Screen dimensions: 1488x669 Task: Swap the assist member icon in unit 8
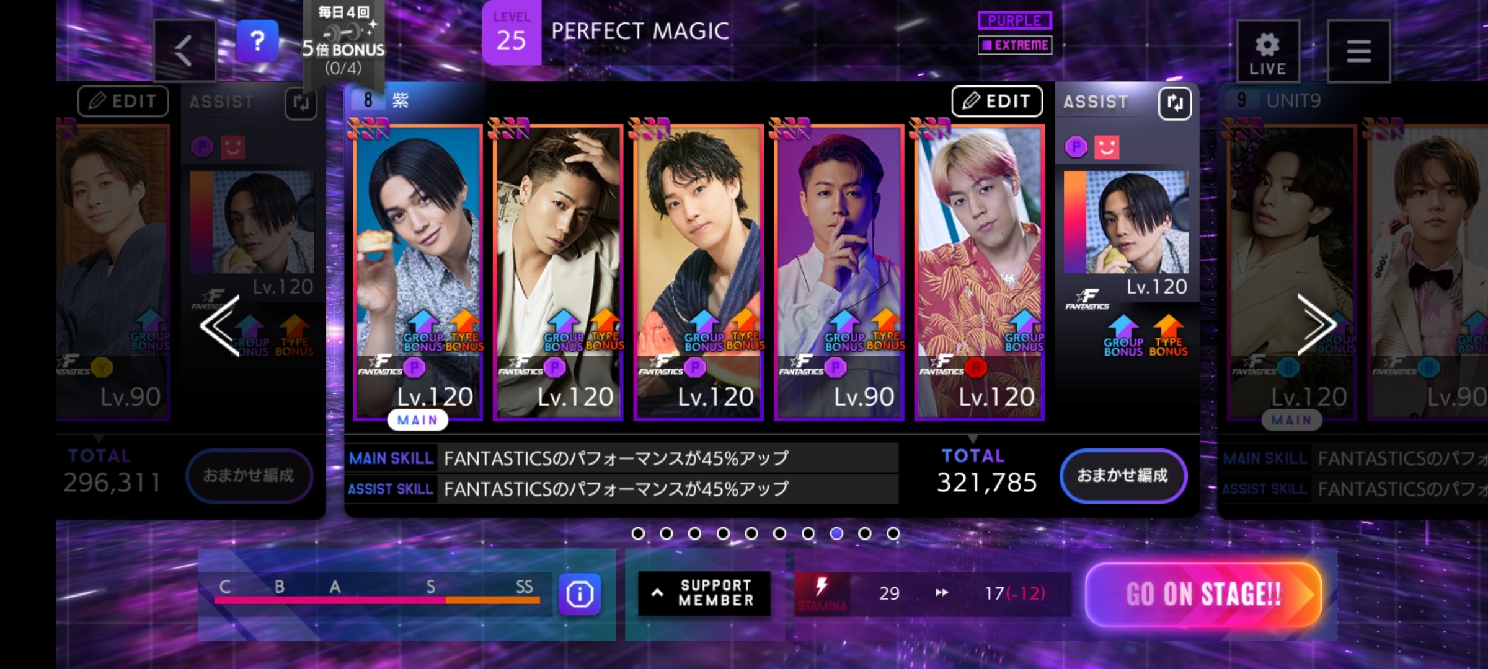(1174, 103)
